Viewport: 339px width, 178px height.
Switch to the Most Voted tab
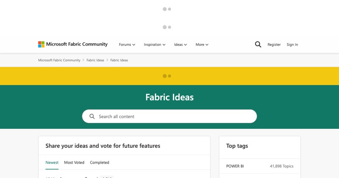[x=74, y=162]
